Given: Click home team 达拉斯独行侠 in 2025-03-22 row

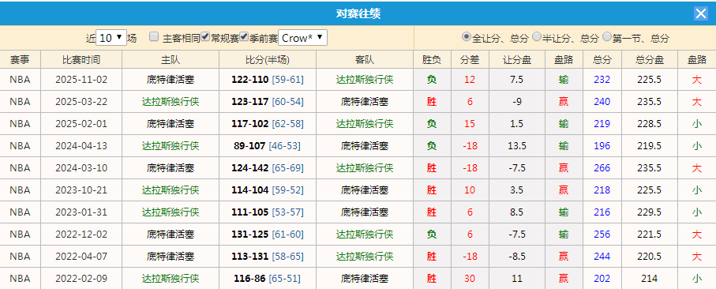Looking at the screenshot, I should 171,101.
